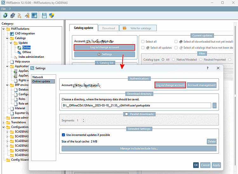The height and width of the screenshot is (174, 238).
Task: Click the Apply button
Action: point(216,165)
